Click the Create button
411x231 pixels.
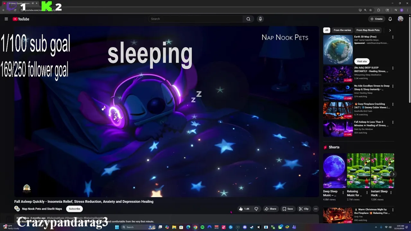(376, 19)
